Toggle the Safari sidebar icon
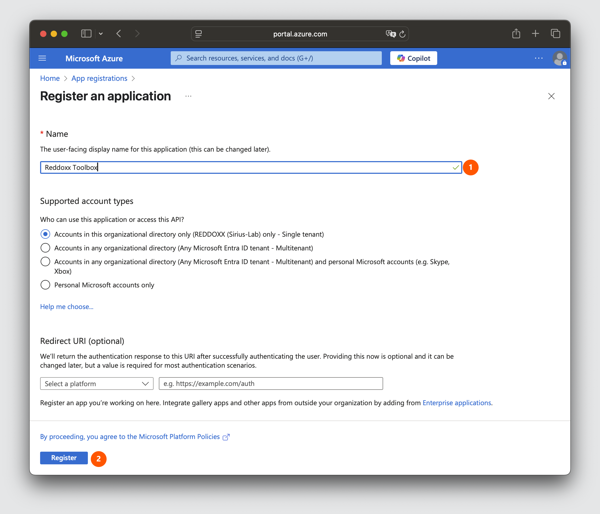600x514 pixels. click(86, 34)
